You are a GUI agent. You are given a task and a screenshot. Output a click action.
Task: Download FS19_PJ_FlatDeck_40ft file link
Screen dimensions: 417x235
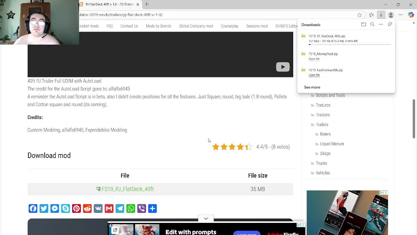coord(127,189)
